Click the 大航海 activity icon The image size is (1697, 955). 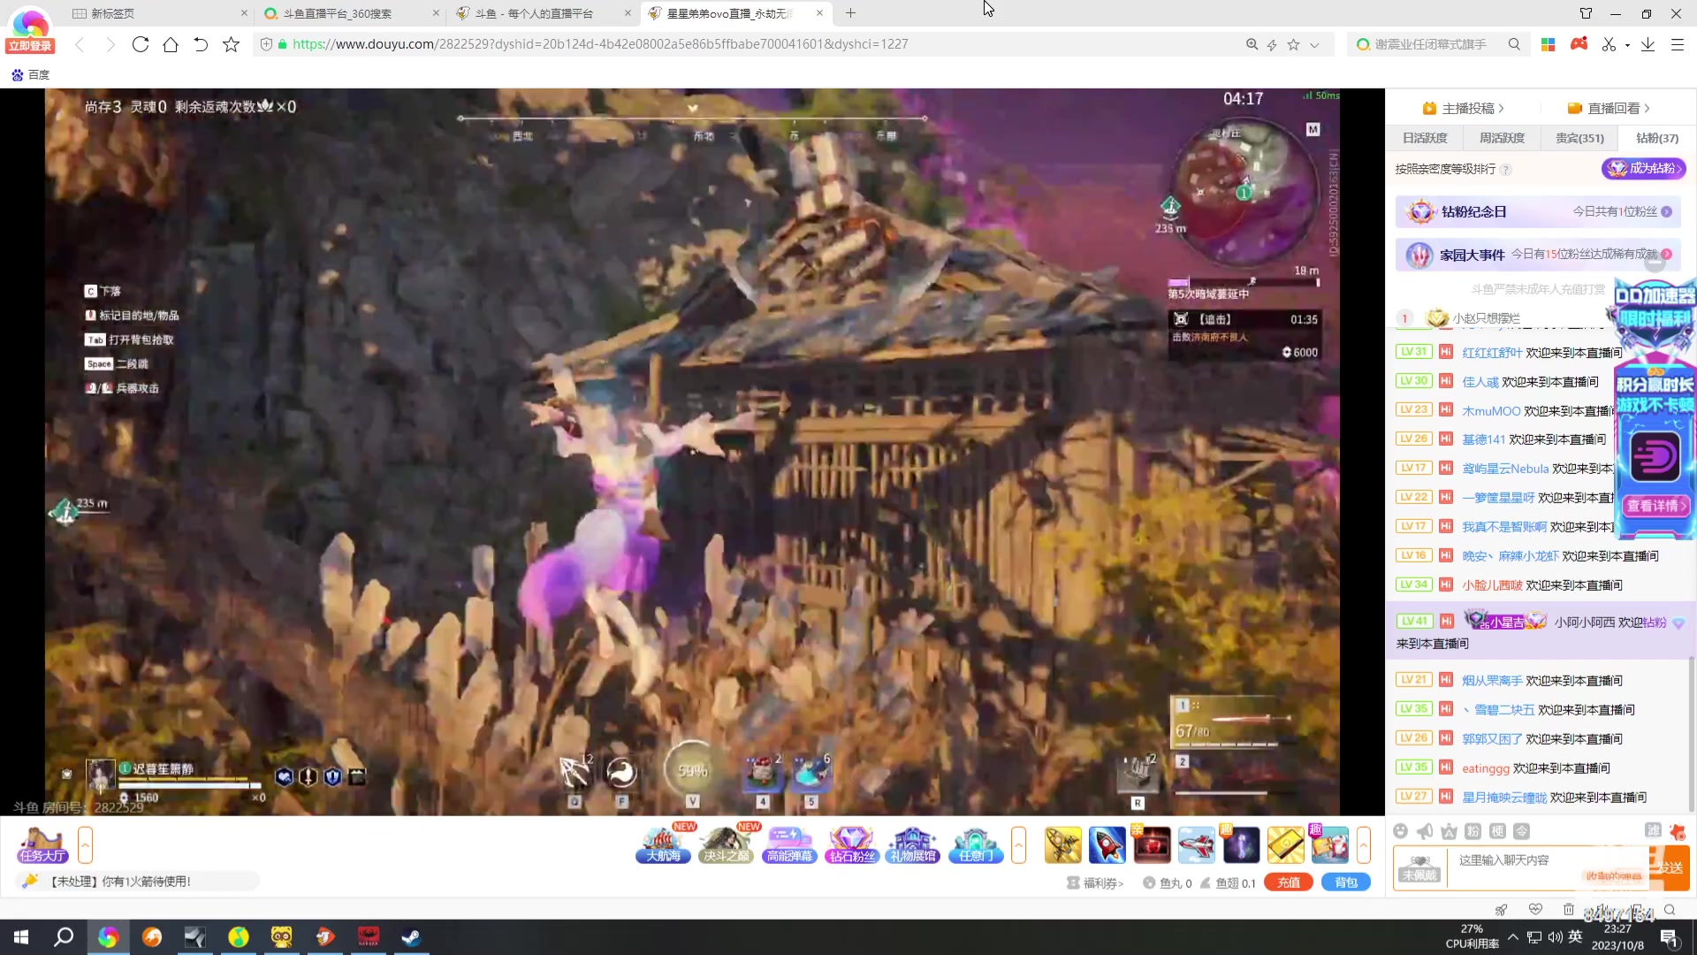663,844
